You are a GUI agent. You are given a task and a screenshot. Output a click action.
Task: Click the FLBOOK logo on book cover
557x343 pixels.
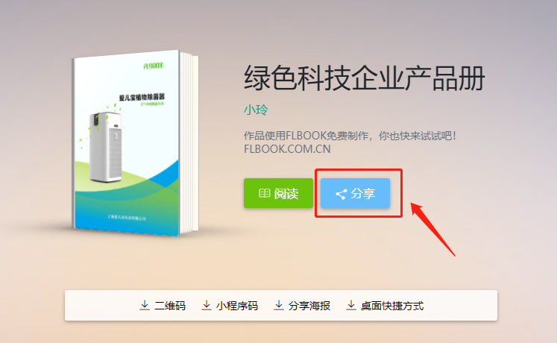point(154,66)
